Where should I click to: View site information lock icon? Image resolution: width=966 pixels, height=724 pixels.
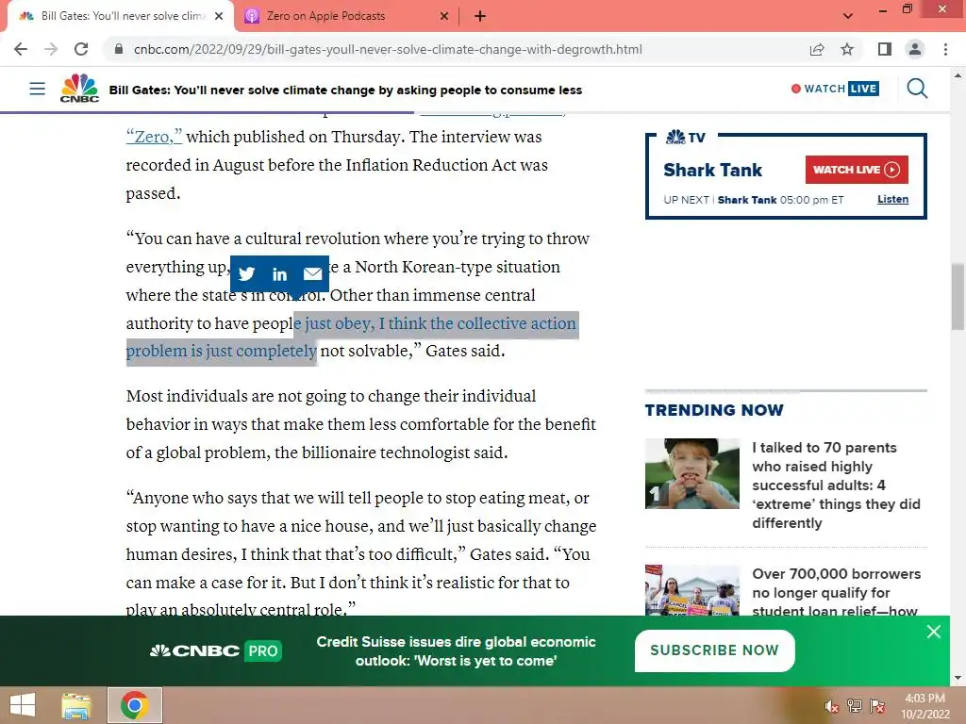coord(119,49)
